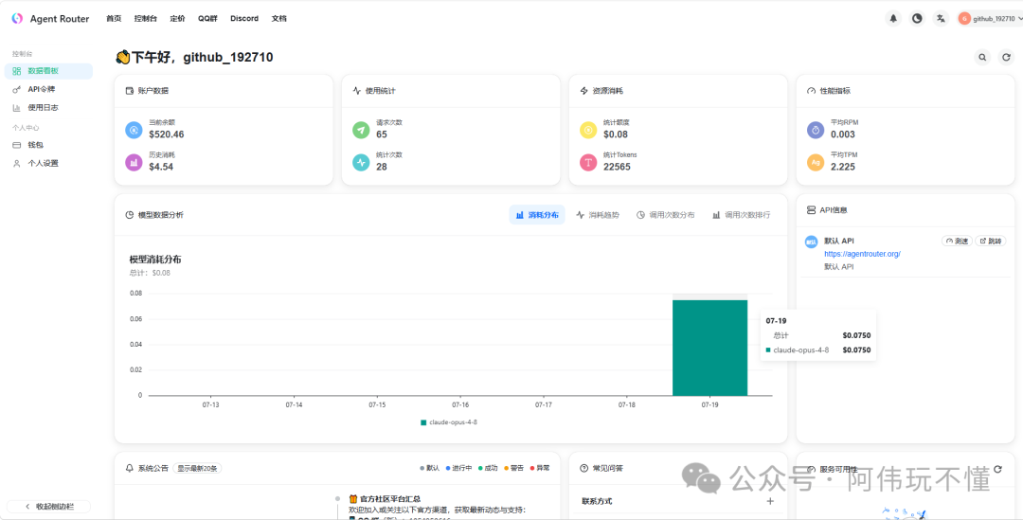Switch to 调用次数排行 chart tab
This screenshot has height=520, width=1023.
click(x=741, y=215)
